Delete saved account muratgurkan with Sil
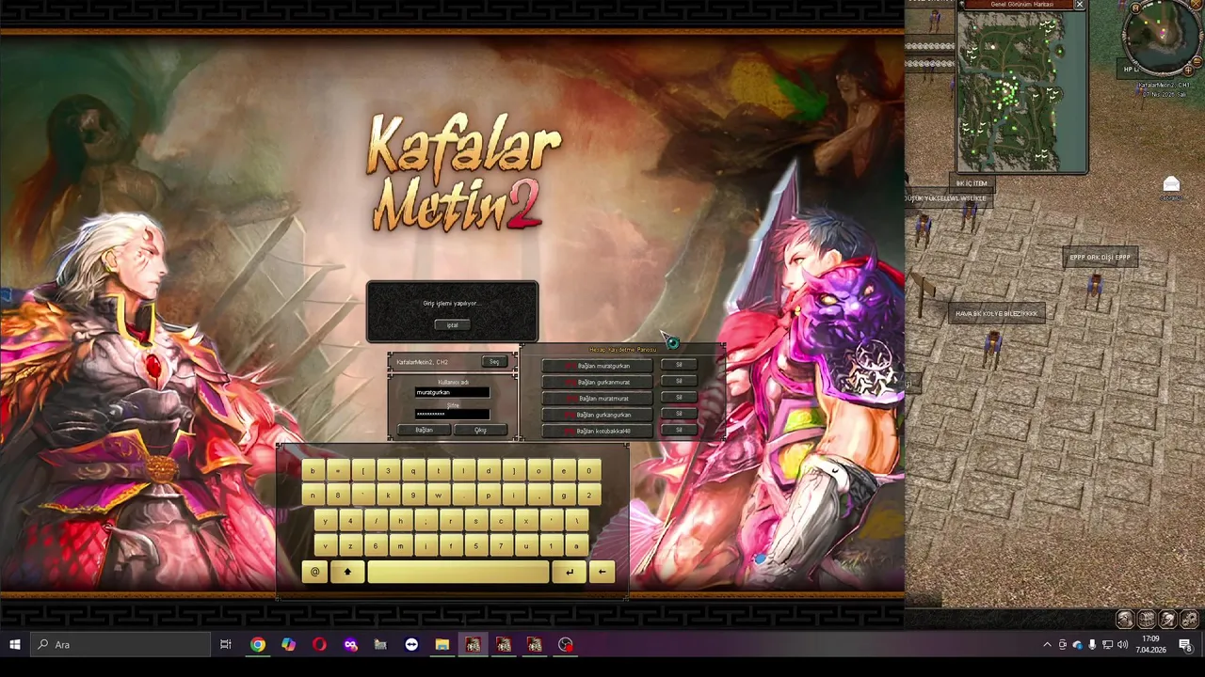The height and width of the screenshot is (677, 1205). pyautogui.click(x=679, y=365)
